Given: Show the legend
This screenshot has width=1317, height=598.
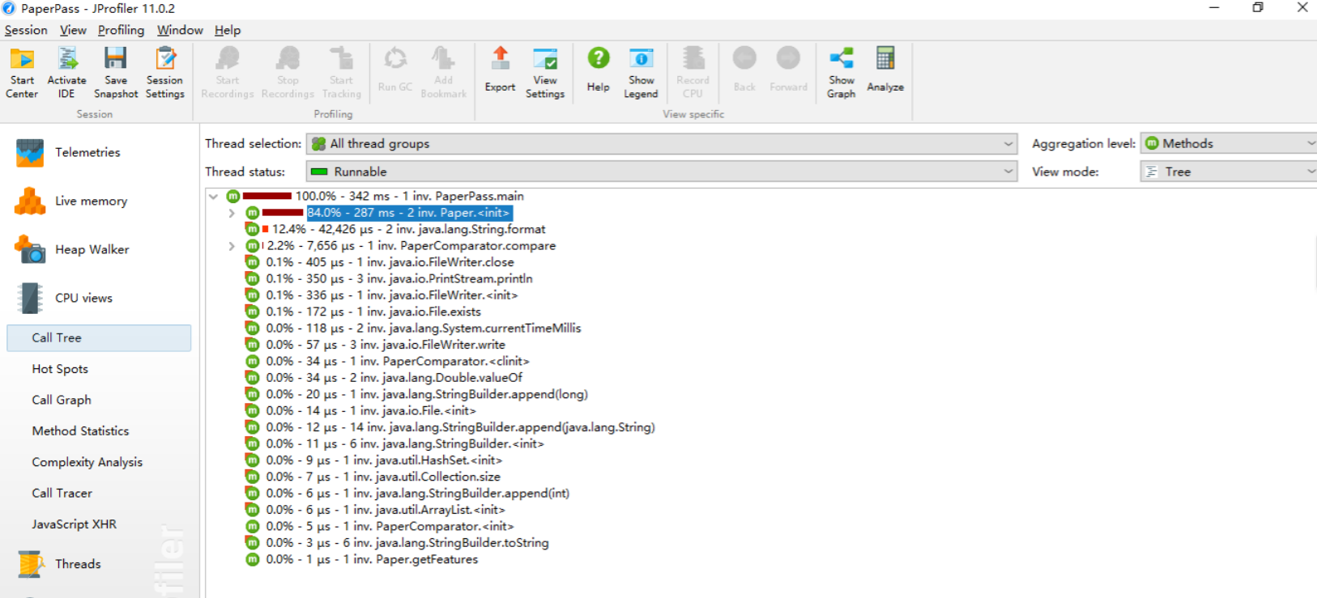Looking at the screenshot, I should [641, 73].
